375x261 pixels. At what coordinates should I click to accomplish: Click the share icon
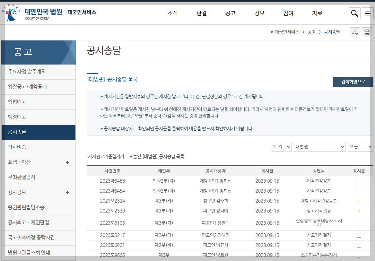coord(355,32)
